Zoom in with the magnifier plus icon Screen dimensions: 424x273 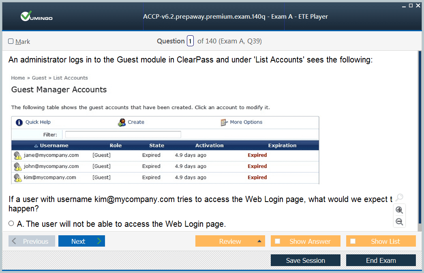(x=399, y=210)
